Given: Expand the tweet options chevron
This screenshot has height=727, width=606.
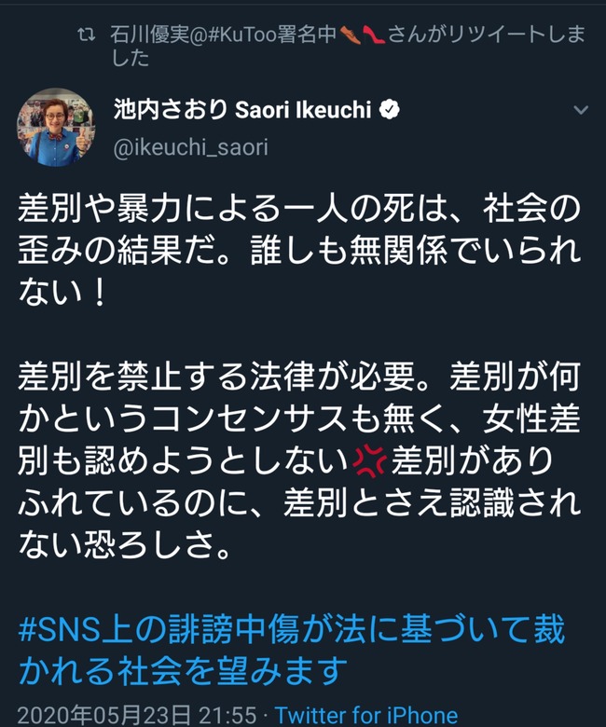Looking at the screenshot, I should tap(581, 110).
